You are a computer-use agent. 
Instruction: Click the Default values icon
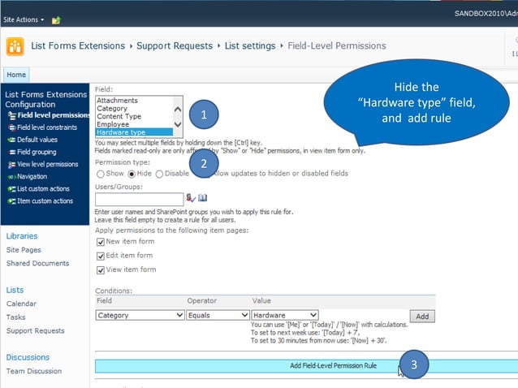tap(11, 140)
